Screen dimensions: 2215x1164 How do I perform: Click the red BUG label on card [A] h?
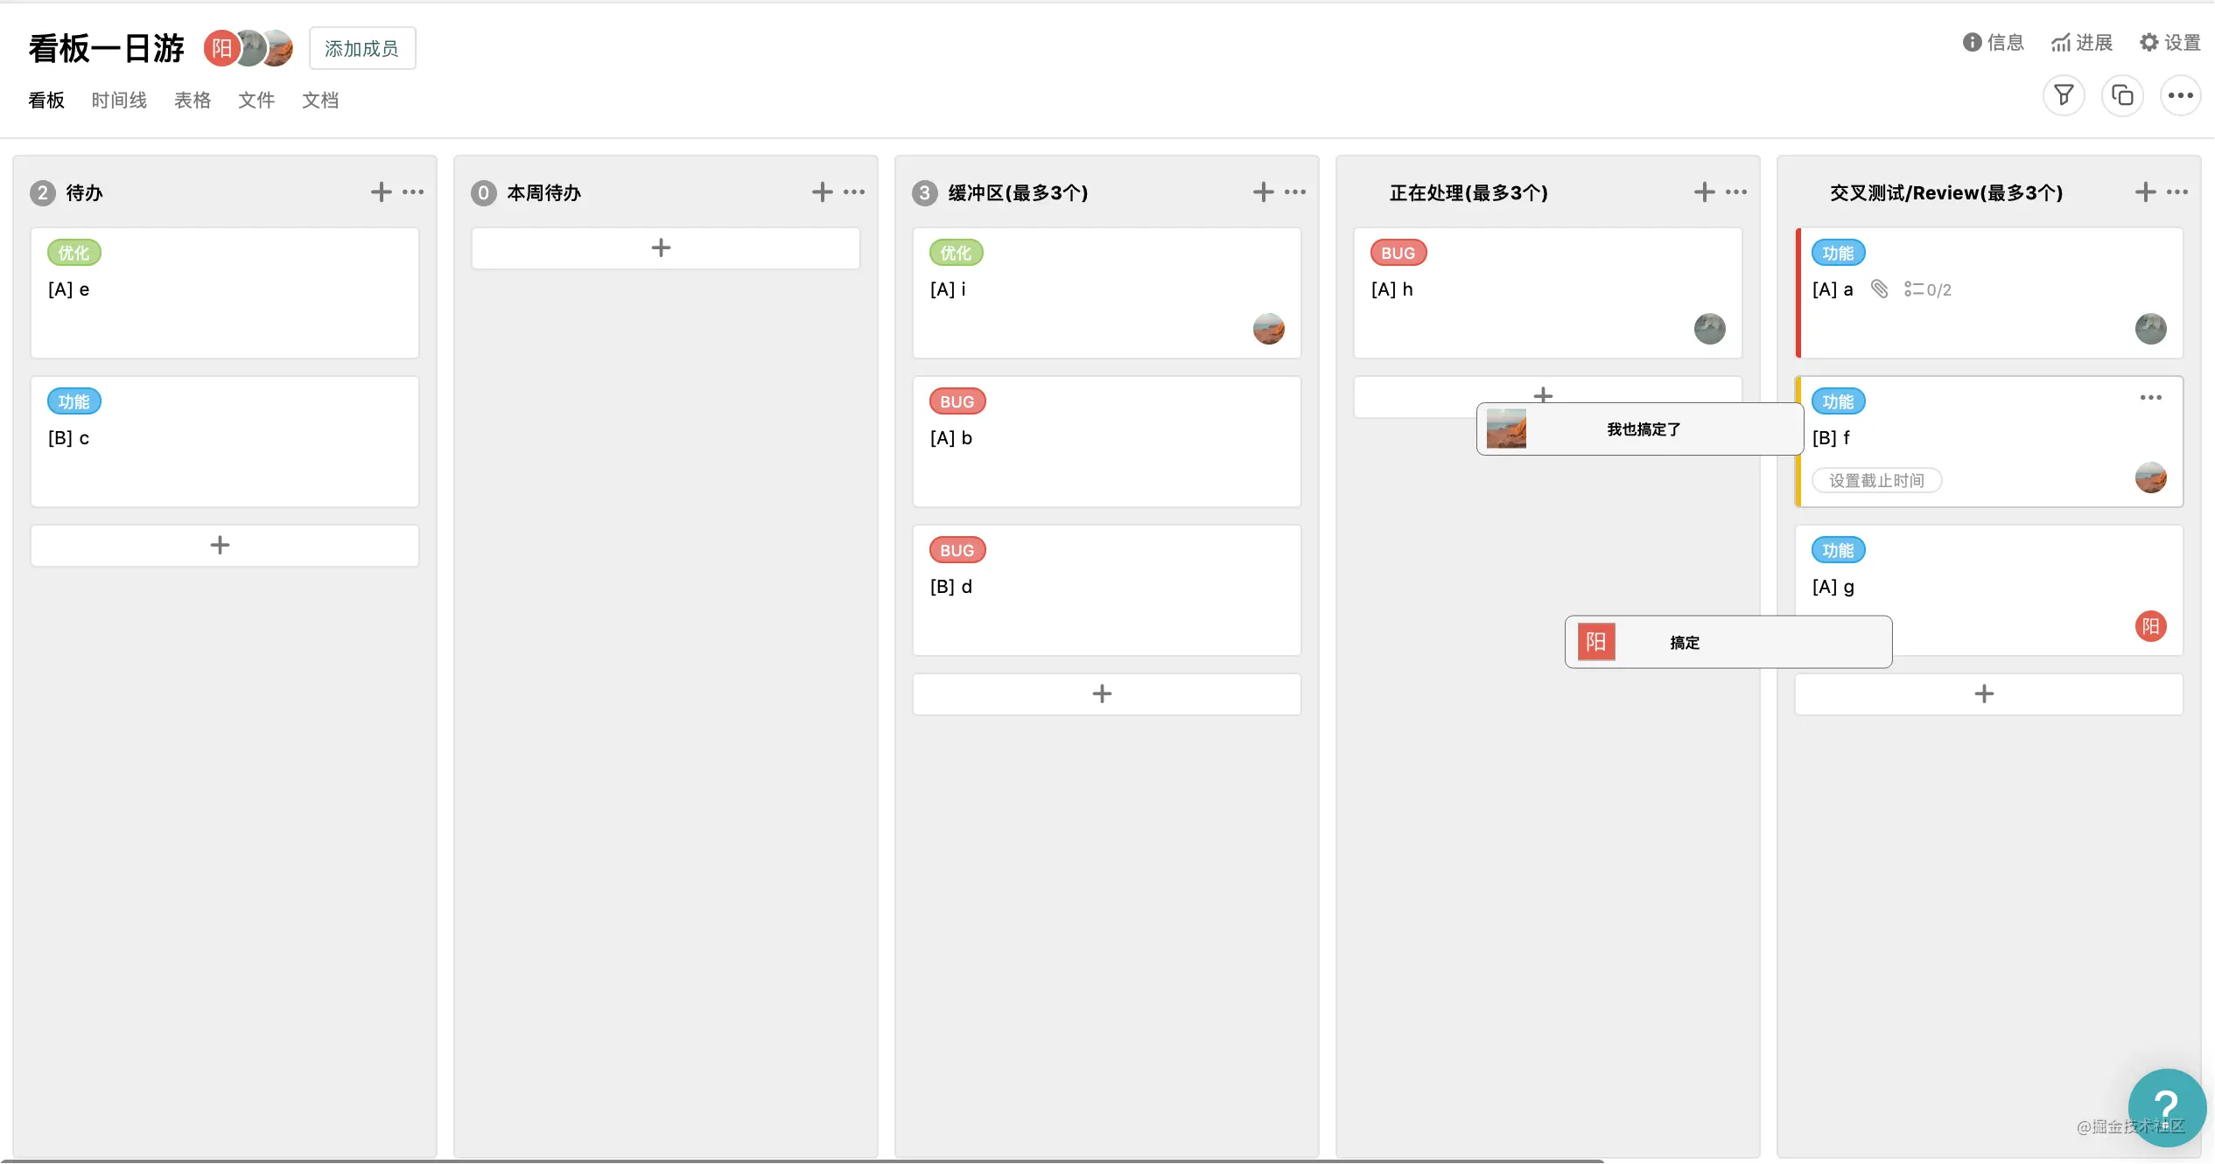[x=1398, y=253]
